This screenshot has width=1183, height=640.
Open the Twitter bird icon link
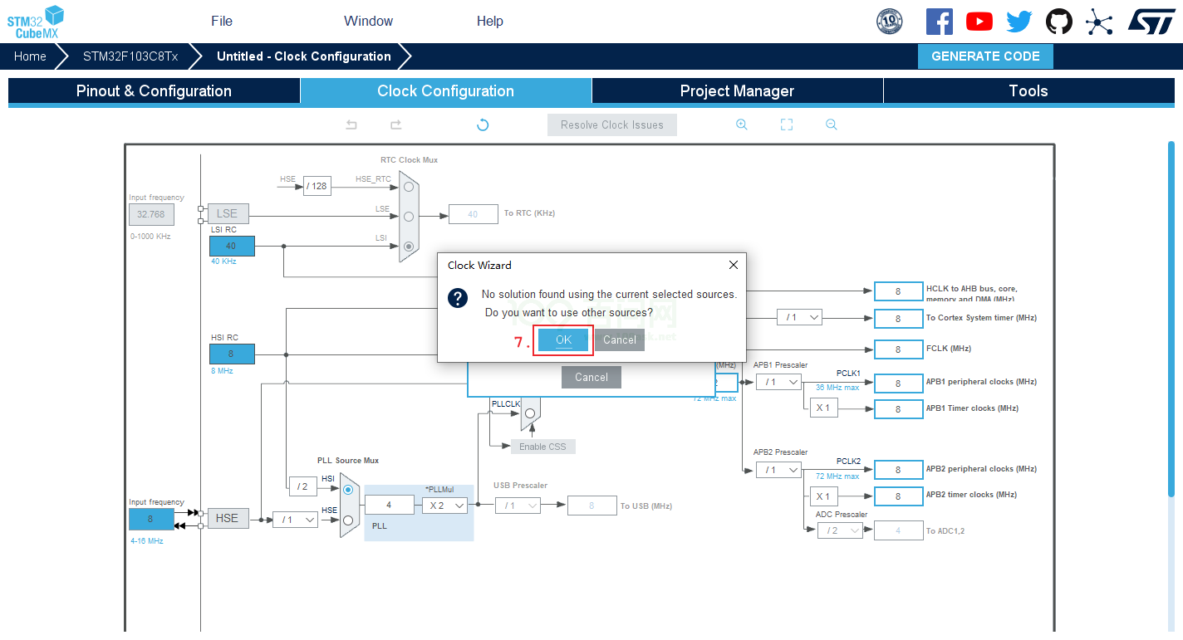tap(1019, 22)
